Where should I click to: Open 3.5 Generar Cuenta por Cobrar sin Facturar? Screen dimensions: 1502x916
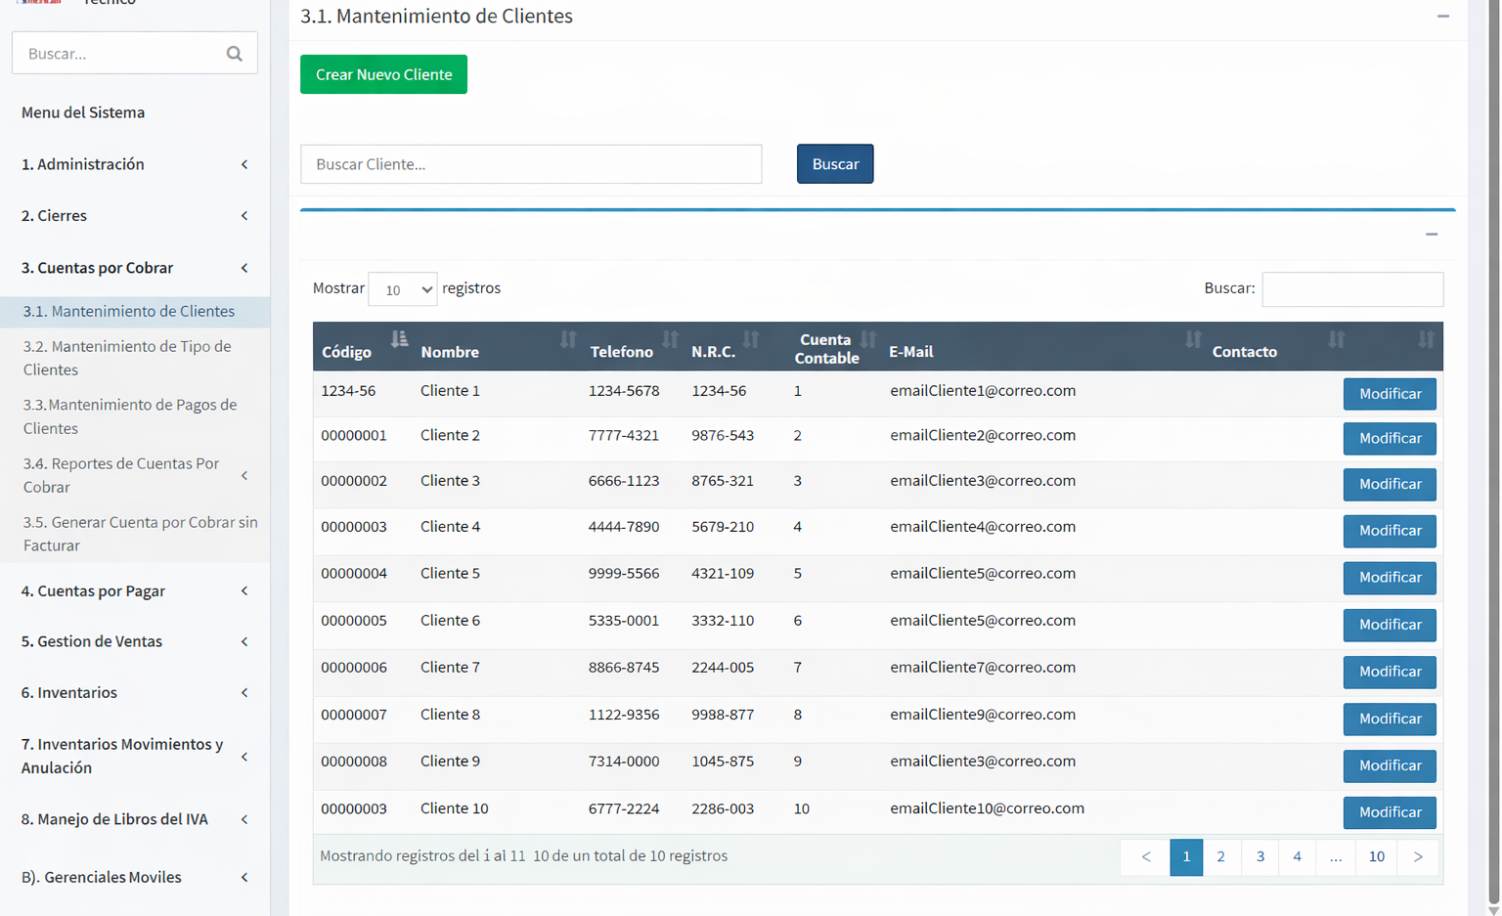click(140, 534)
